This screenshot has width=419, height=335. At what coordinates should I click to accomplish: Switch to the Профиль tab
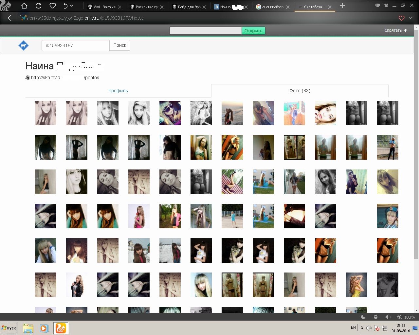tap(118, 91)
